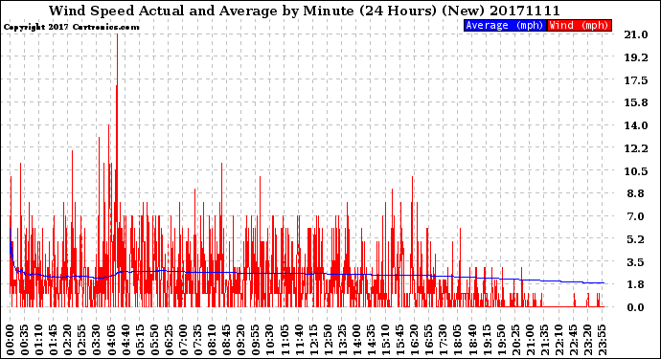Select the 10.5 y-axis label
This screenshot has width=661, height=359.
tap(636, 171)
